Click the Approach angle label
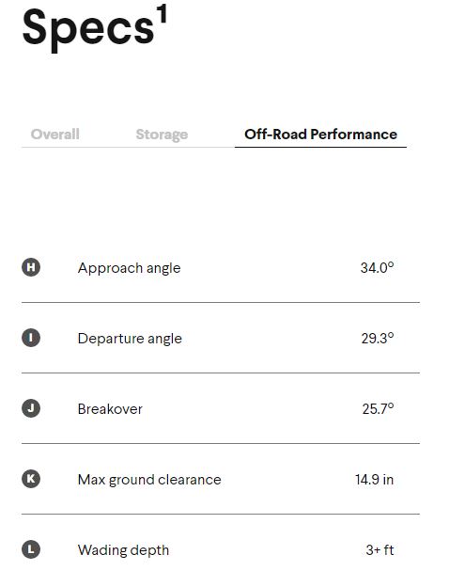Viewport: 449px width, 571px height. coord(129,268)
